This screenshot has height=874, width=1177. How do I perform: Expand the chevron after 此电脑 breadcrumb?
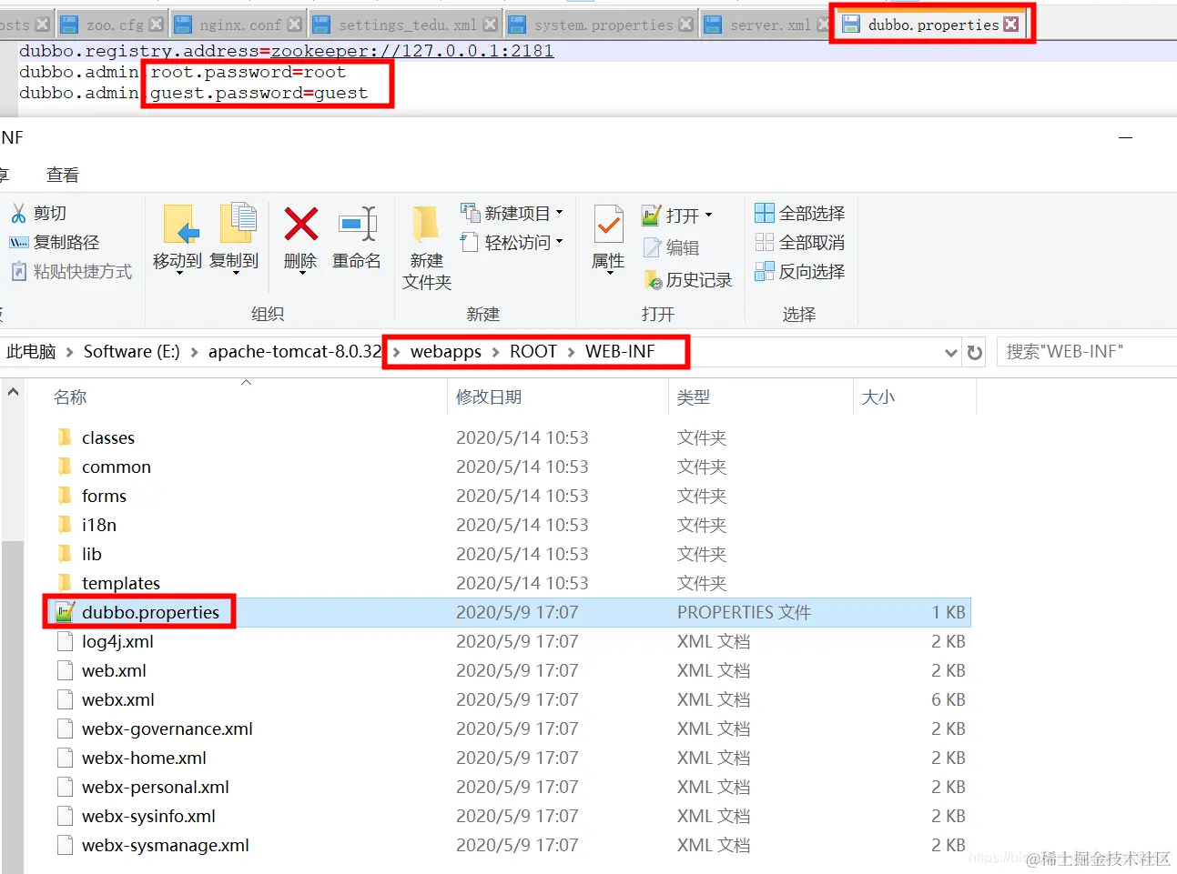click(x=69, y=352)
